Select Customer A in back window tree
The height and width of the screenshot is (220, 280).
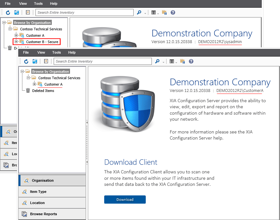tap(35, 35)
